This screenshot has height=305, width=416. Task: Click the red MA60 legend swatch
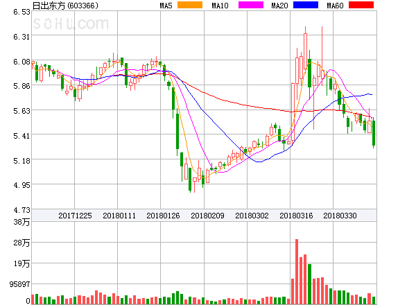[361, 5]
